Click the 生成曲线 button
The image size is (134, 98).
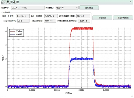pyautogui.click(x=89, y=8)
